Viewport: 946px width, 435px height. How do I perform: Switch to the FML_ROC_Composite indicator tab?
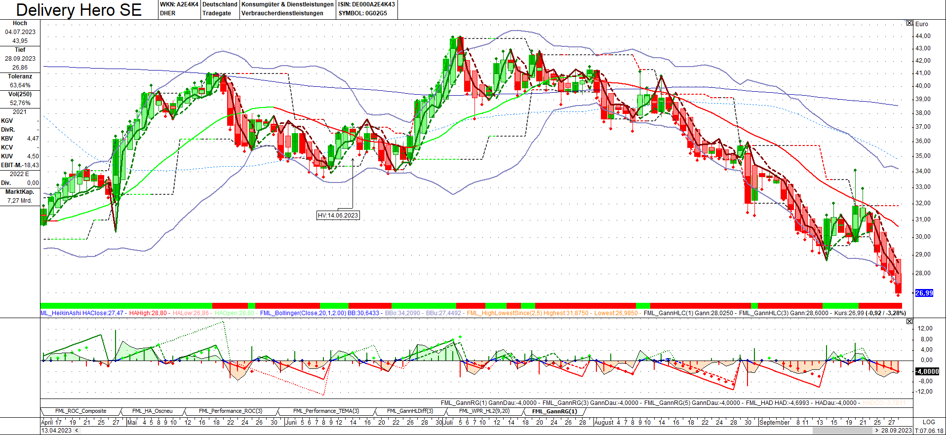click(x=80, y=411)
